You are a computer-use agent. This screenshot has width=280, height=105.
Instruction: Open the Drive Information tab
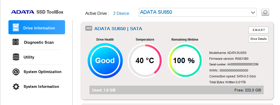(37, 27)
